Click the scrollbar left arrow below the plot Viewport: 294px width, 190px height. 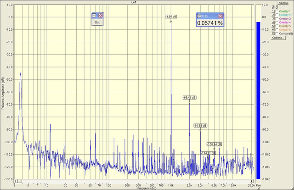(16, 181)
